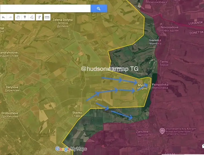Select the measure distances ruler tool
Image resolution: width=204 pixels, height=155 pixels.
click(x=47, y=17)
